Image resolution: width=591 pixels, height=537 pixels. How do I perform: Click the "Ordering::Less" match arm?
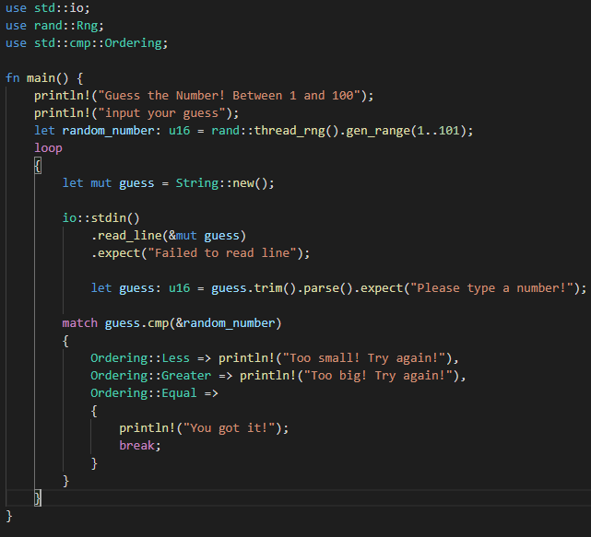coord(140,358)
